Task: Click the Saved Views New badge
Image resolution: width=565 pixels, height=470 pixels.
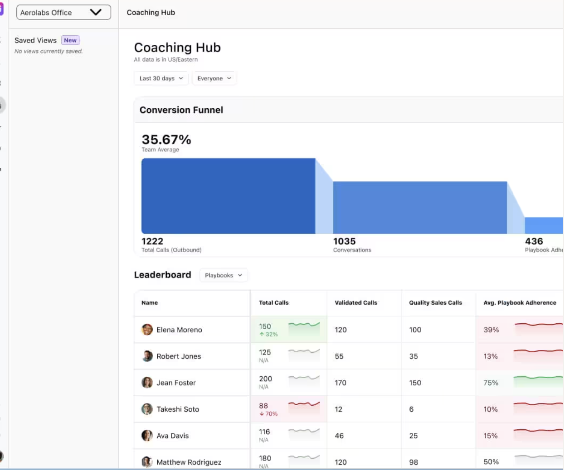Action: click(70, 40)
